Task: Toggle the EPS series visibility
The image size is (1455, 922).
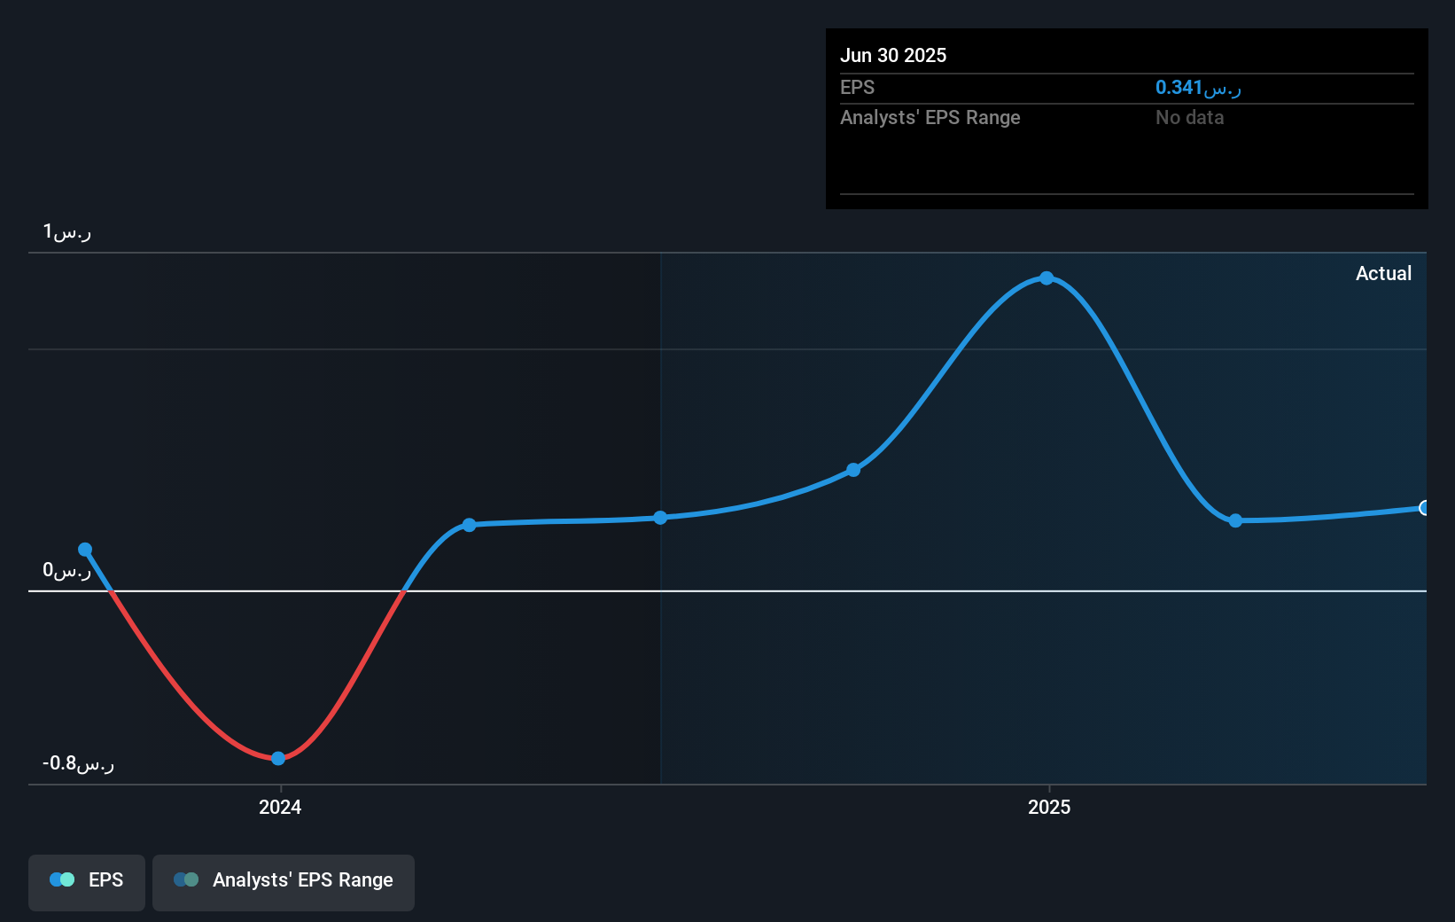Action: click(86, 881)
